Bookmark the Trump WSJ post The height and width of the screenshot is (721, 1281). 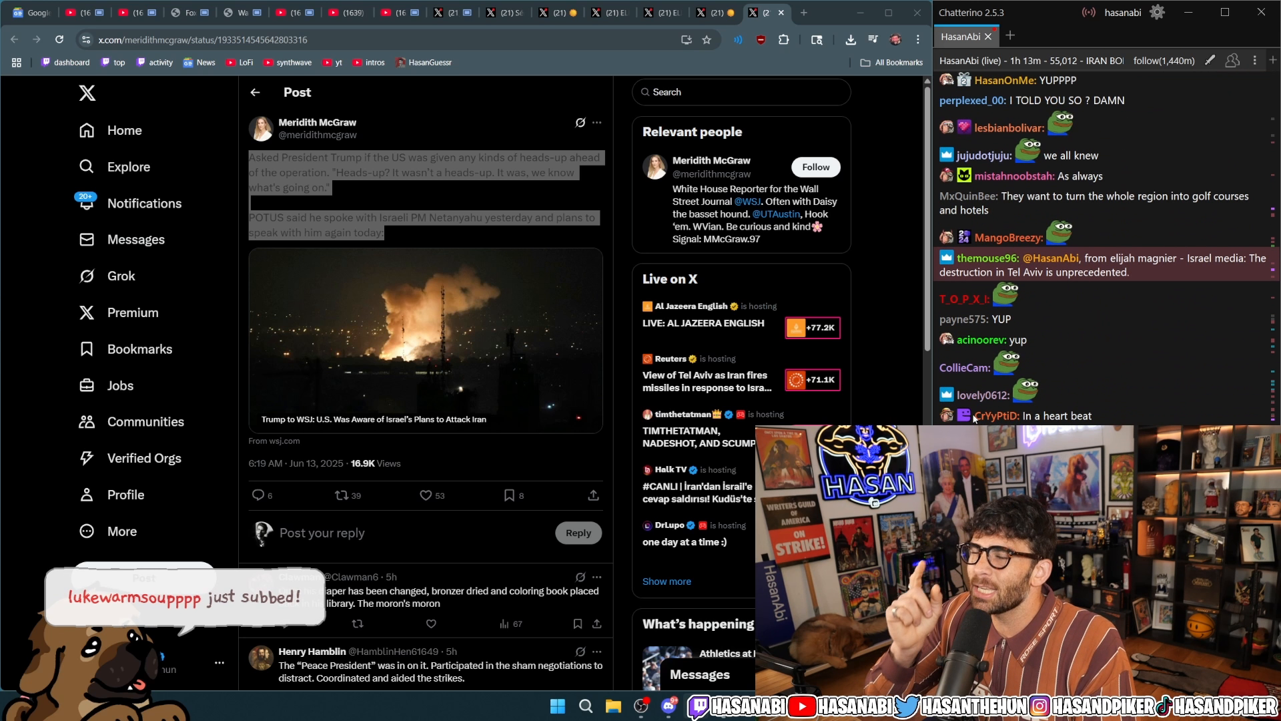click(x=510, y=495)
